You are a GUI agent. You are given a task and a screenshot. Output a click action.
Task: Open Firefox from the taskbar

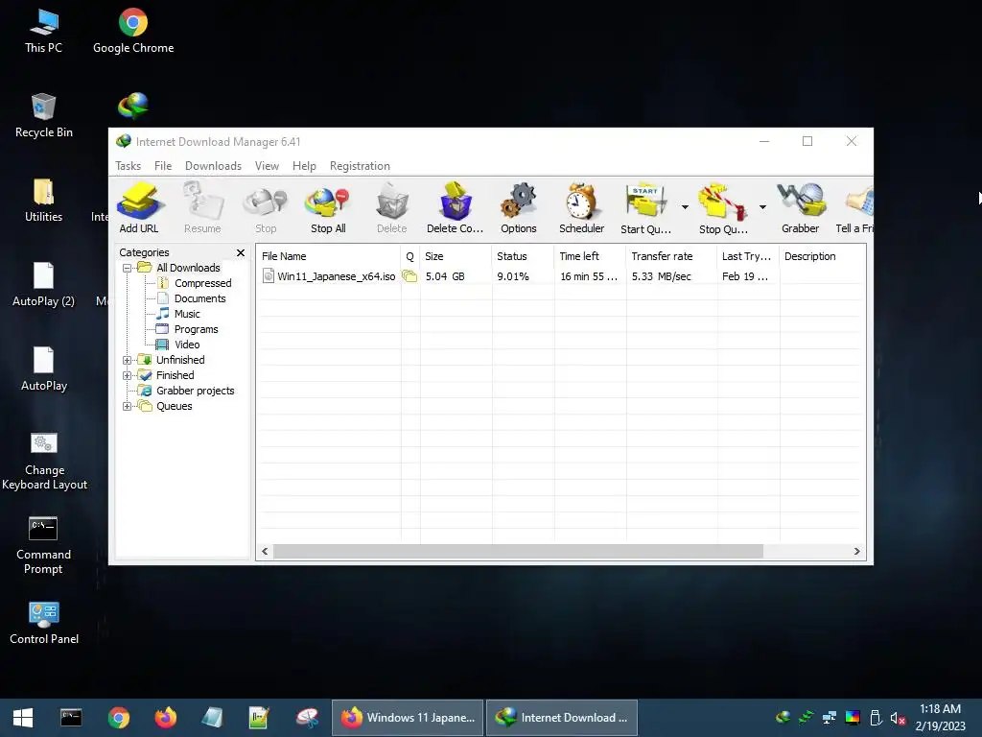click(165, 718)
